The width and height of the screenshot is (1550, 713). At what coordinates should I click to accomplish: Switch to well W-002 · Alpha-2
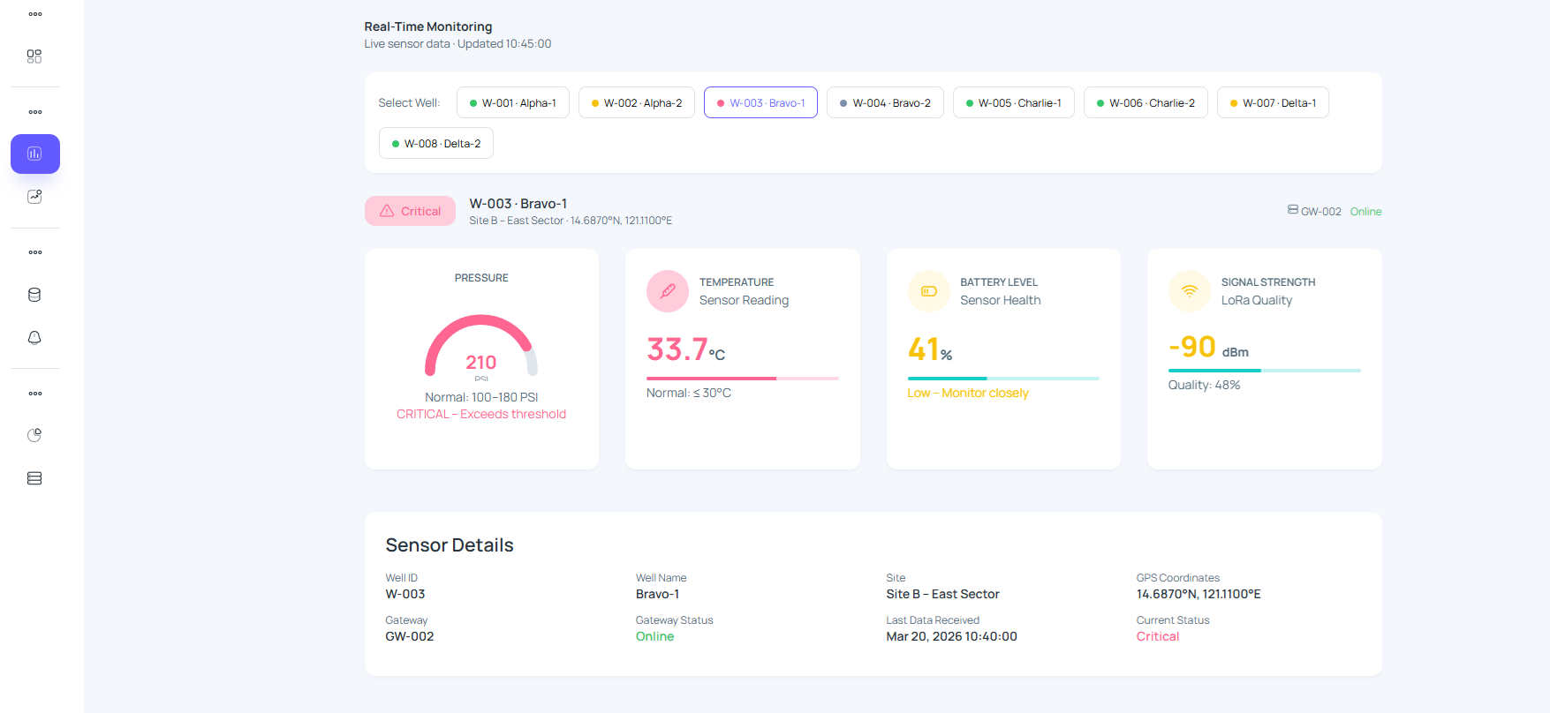636,103
